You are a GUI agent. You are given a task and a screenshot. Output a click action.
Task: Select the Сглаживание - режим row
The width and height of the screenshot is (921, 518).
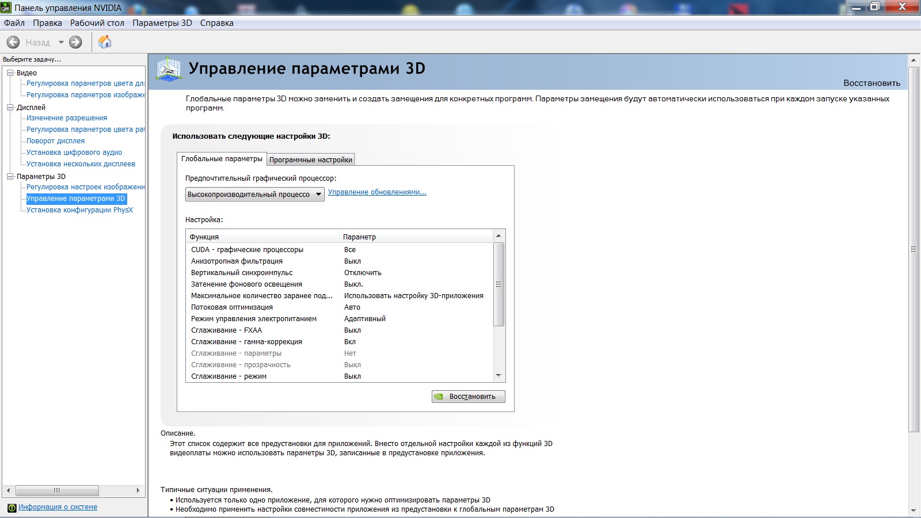click(x=340, y=376)
